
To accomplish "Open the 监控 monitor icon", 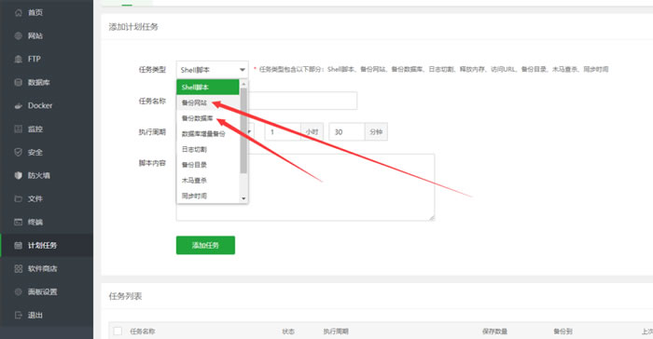I will 19,129.
